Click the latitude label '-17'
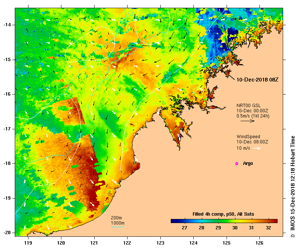 coord(7,129)
